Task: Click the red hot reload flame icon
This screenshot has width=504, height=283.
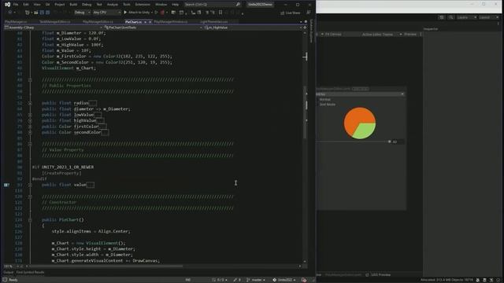Action: click(x=162, y=13)
